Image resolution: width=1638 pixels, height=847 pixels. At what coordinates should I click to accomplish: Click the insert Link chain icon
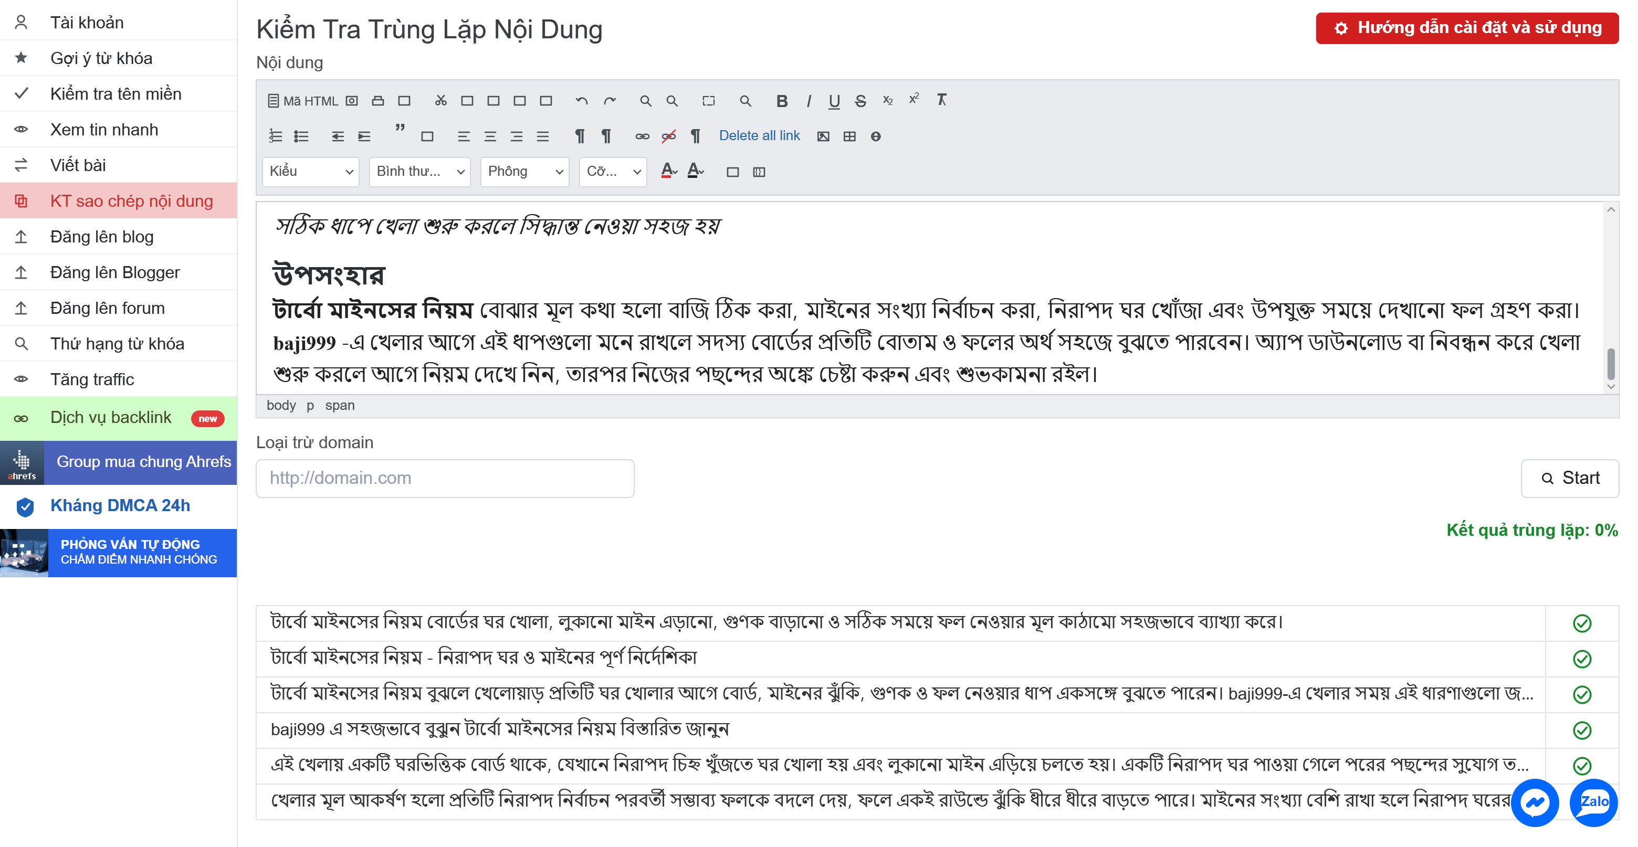point(642,136)
